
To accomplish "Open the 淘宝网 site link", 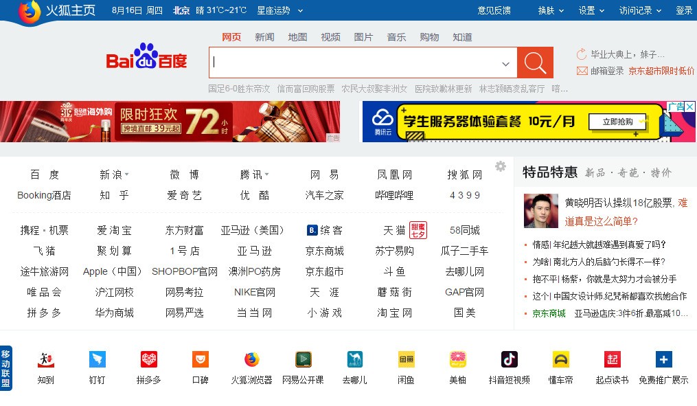I will [394, 313].
